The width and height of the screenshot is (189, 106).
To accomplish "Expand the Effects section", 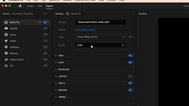I will (x=56, y=83).
